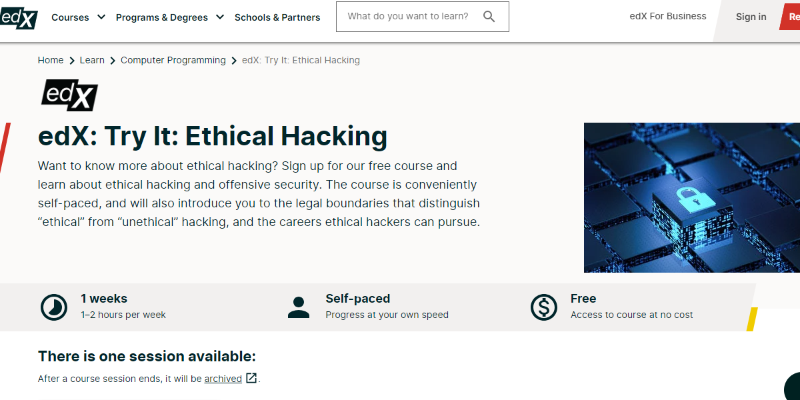Click the search input field
Image resolution: width=800 pixels, height=400 pixels.
413,16
